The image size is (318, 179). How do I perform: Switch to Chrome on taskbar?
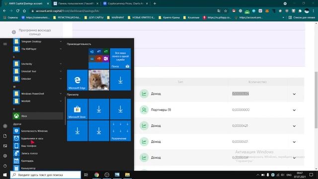pyautogui.click(x=96, y=175)
